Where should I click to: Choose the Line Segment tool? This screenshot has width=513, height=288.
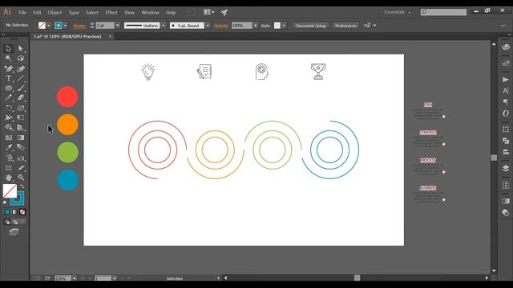(21, 78)
